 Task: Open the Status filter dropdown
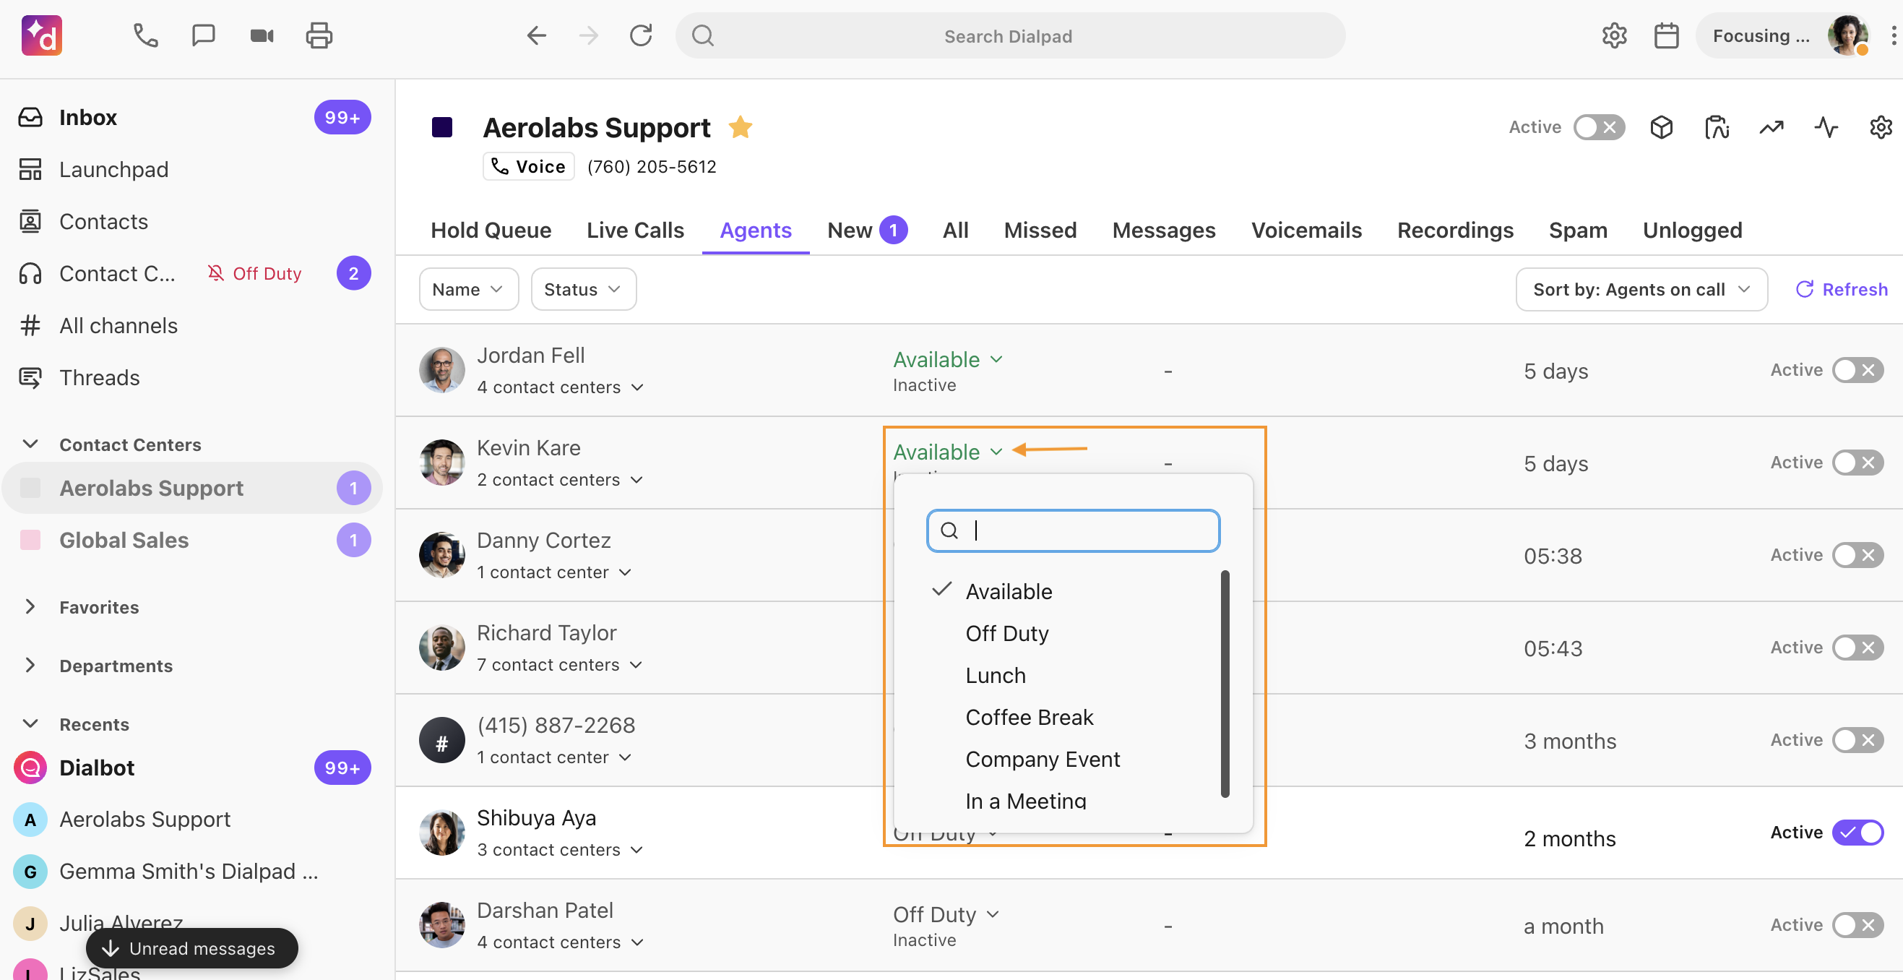tap(584, 290)
